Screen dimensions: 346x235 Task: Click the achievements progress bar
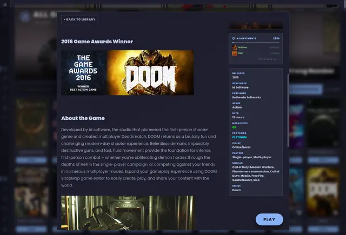(256, 43)
